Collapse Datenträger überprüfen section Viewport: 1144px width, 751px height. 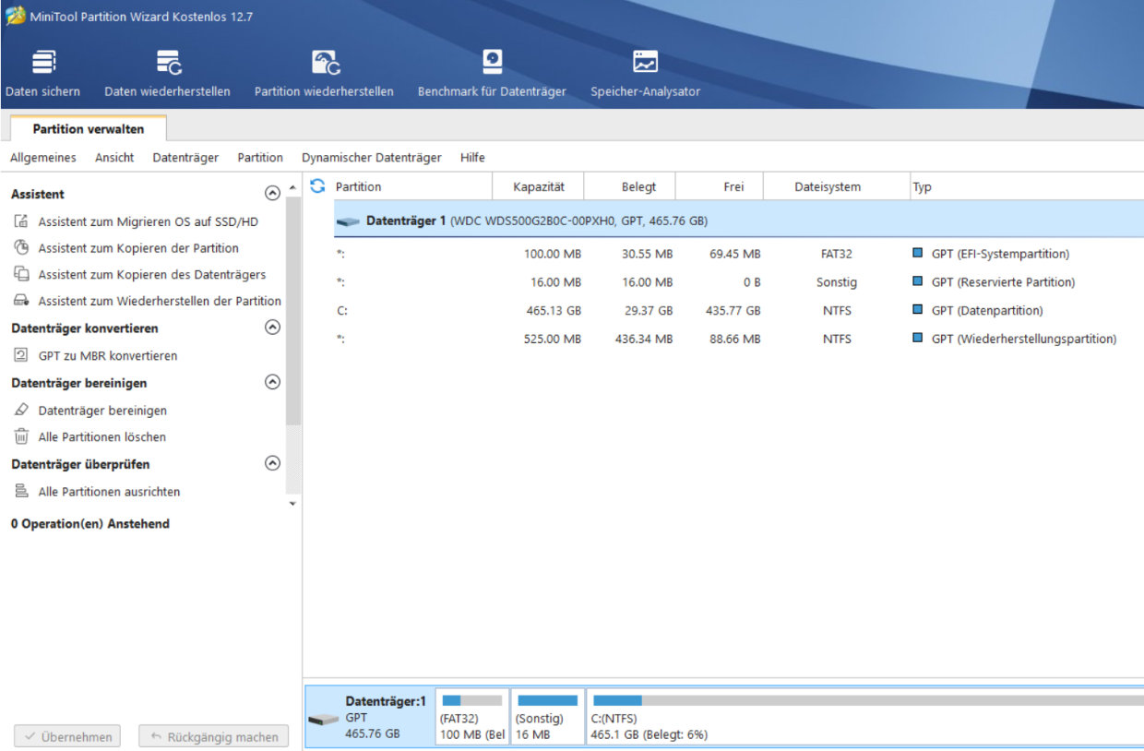click(x=272, y=463)
